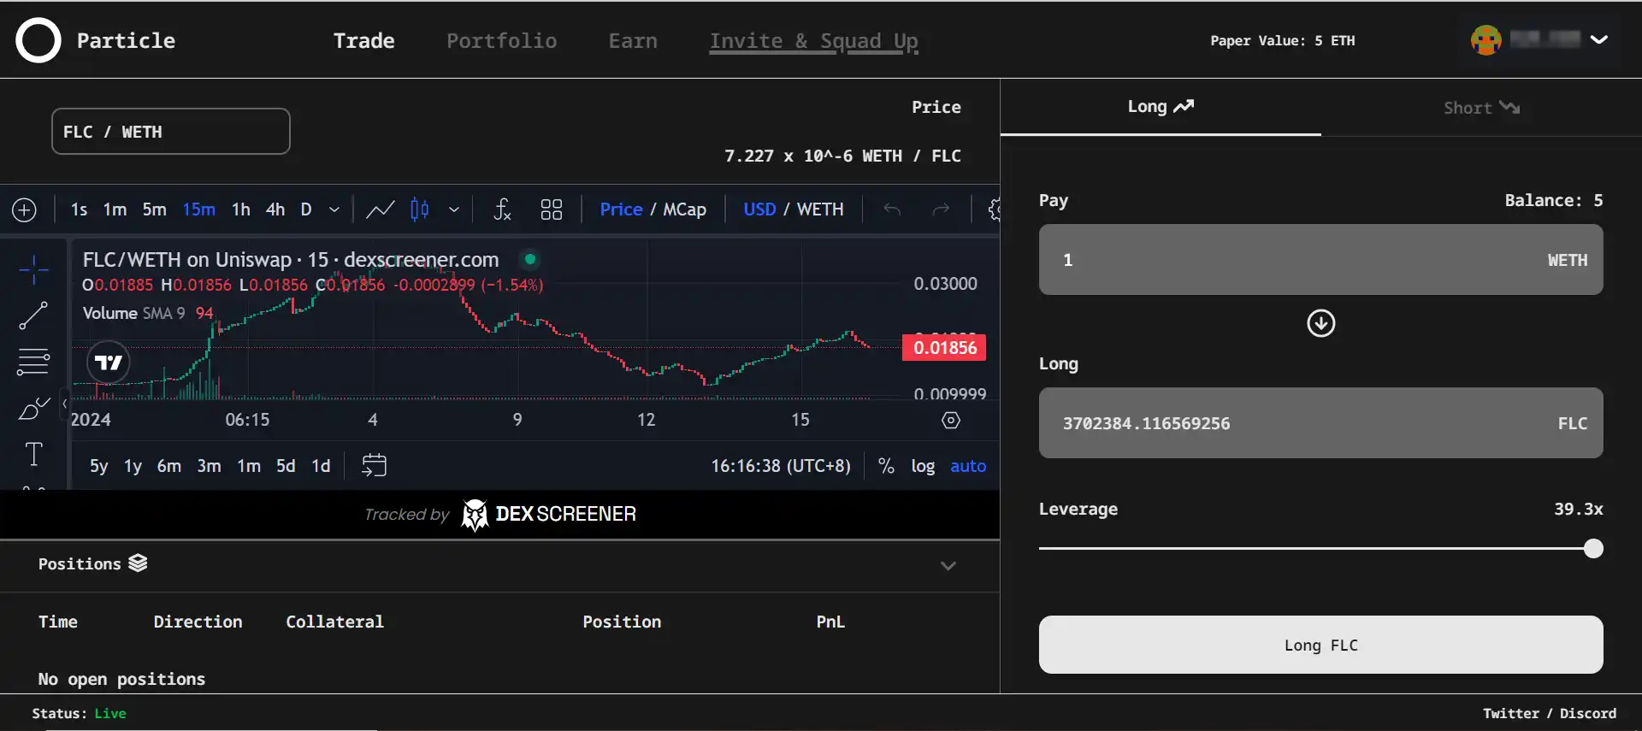Toggle Price view in chart toolbar

621,209
